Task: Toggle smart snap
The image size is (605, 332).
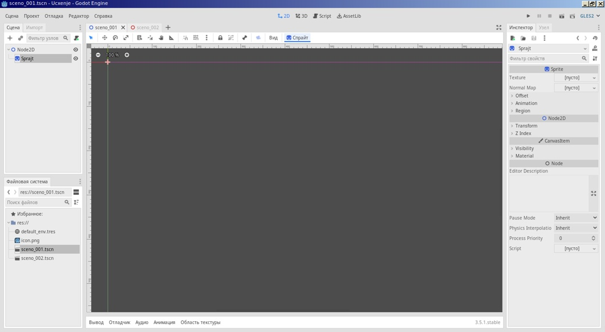Action: 185,38
